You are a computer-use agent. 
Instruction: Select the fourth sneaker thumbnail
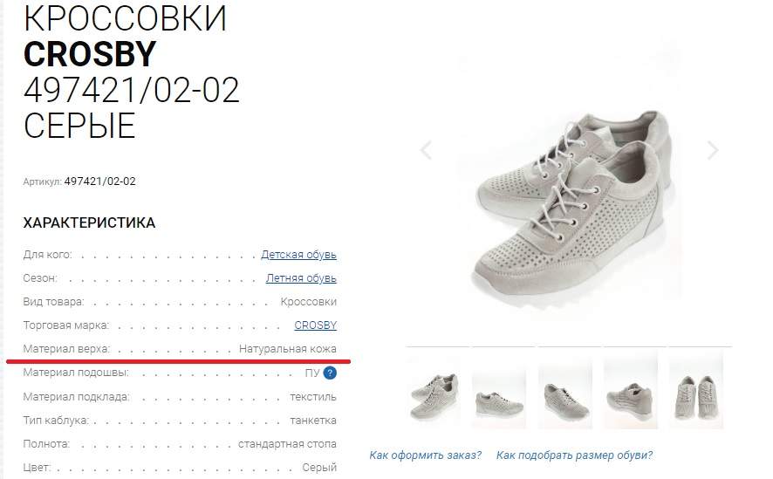pyautogui.click(x=631, y=390)
